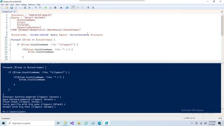Viewport: 224px width, 126px height.
Task: Click the Invoke-Sqlcmd command on line 9
Action: 39,35
